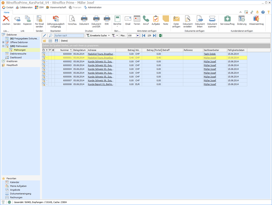Viewport: 272px width, 205px height.
Task: Print using the Dokument printer icon
Action: click(x=84, y=19)
